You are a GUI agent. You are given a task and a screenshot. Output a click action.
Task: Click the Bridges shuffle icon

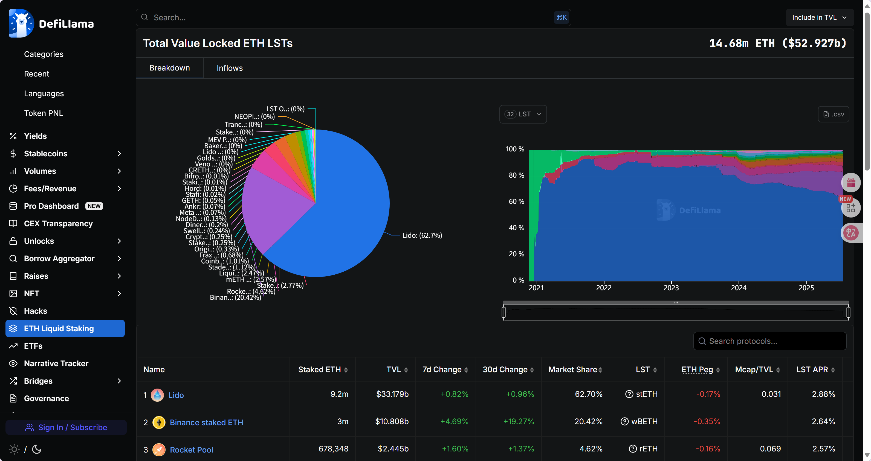[13, 381]
